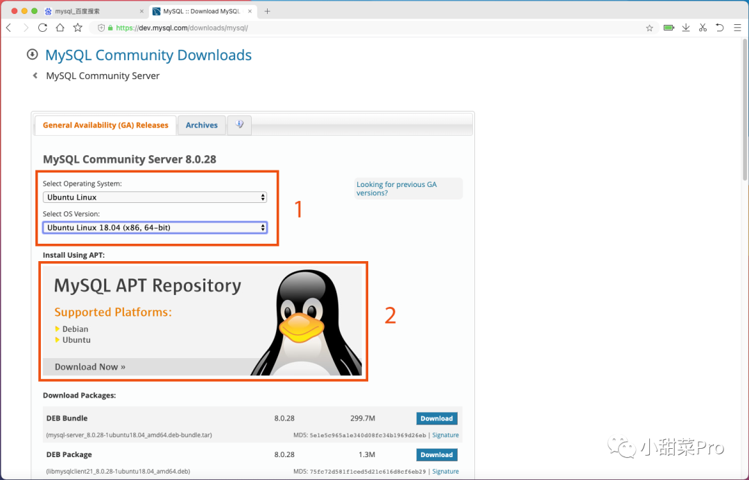This screenshot has width=749, height=480.
Task: Go forward with the browser forward arrow
Action: (x=26, y=28)
